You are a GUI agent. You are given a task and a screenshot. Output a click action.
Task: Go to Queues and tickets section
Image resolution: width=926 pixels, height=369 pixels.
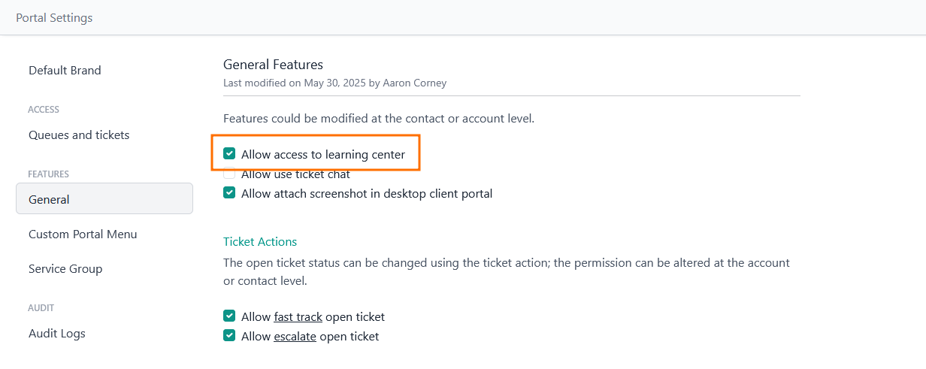79,135
